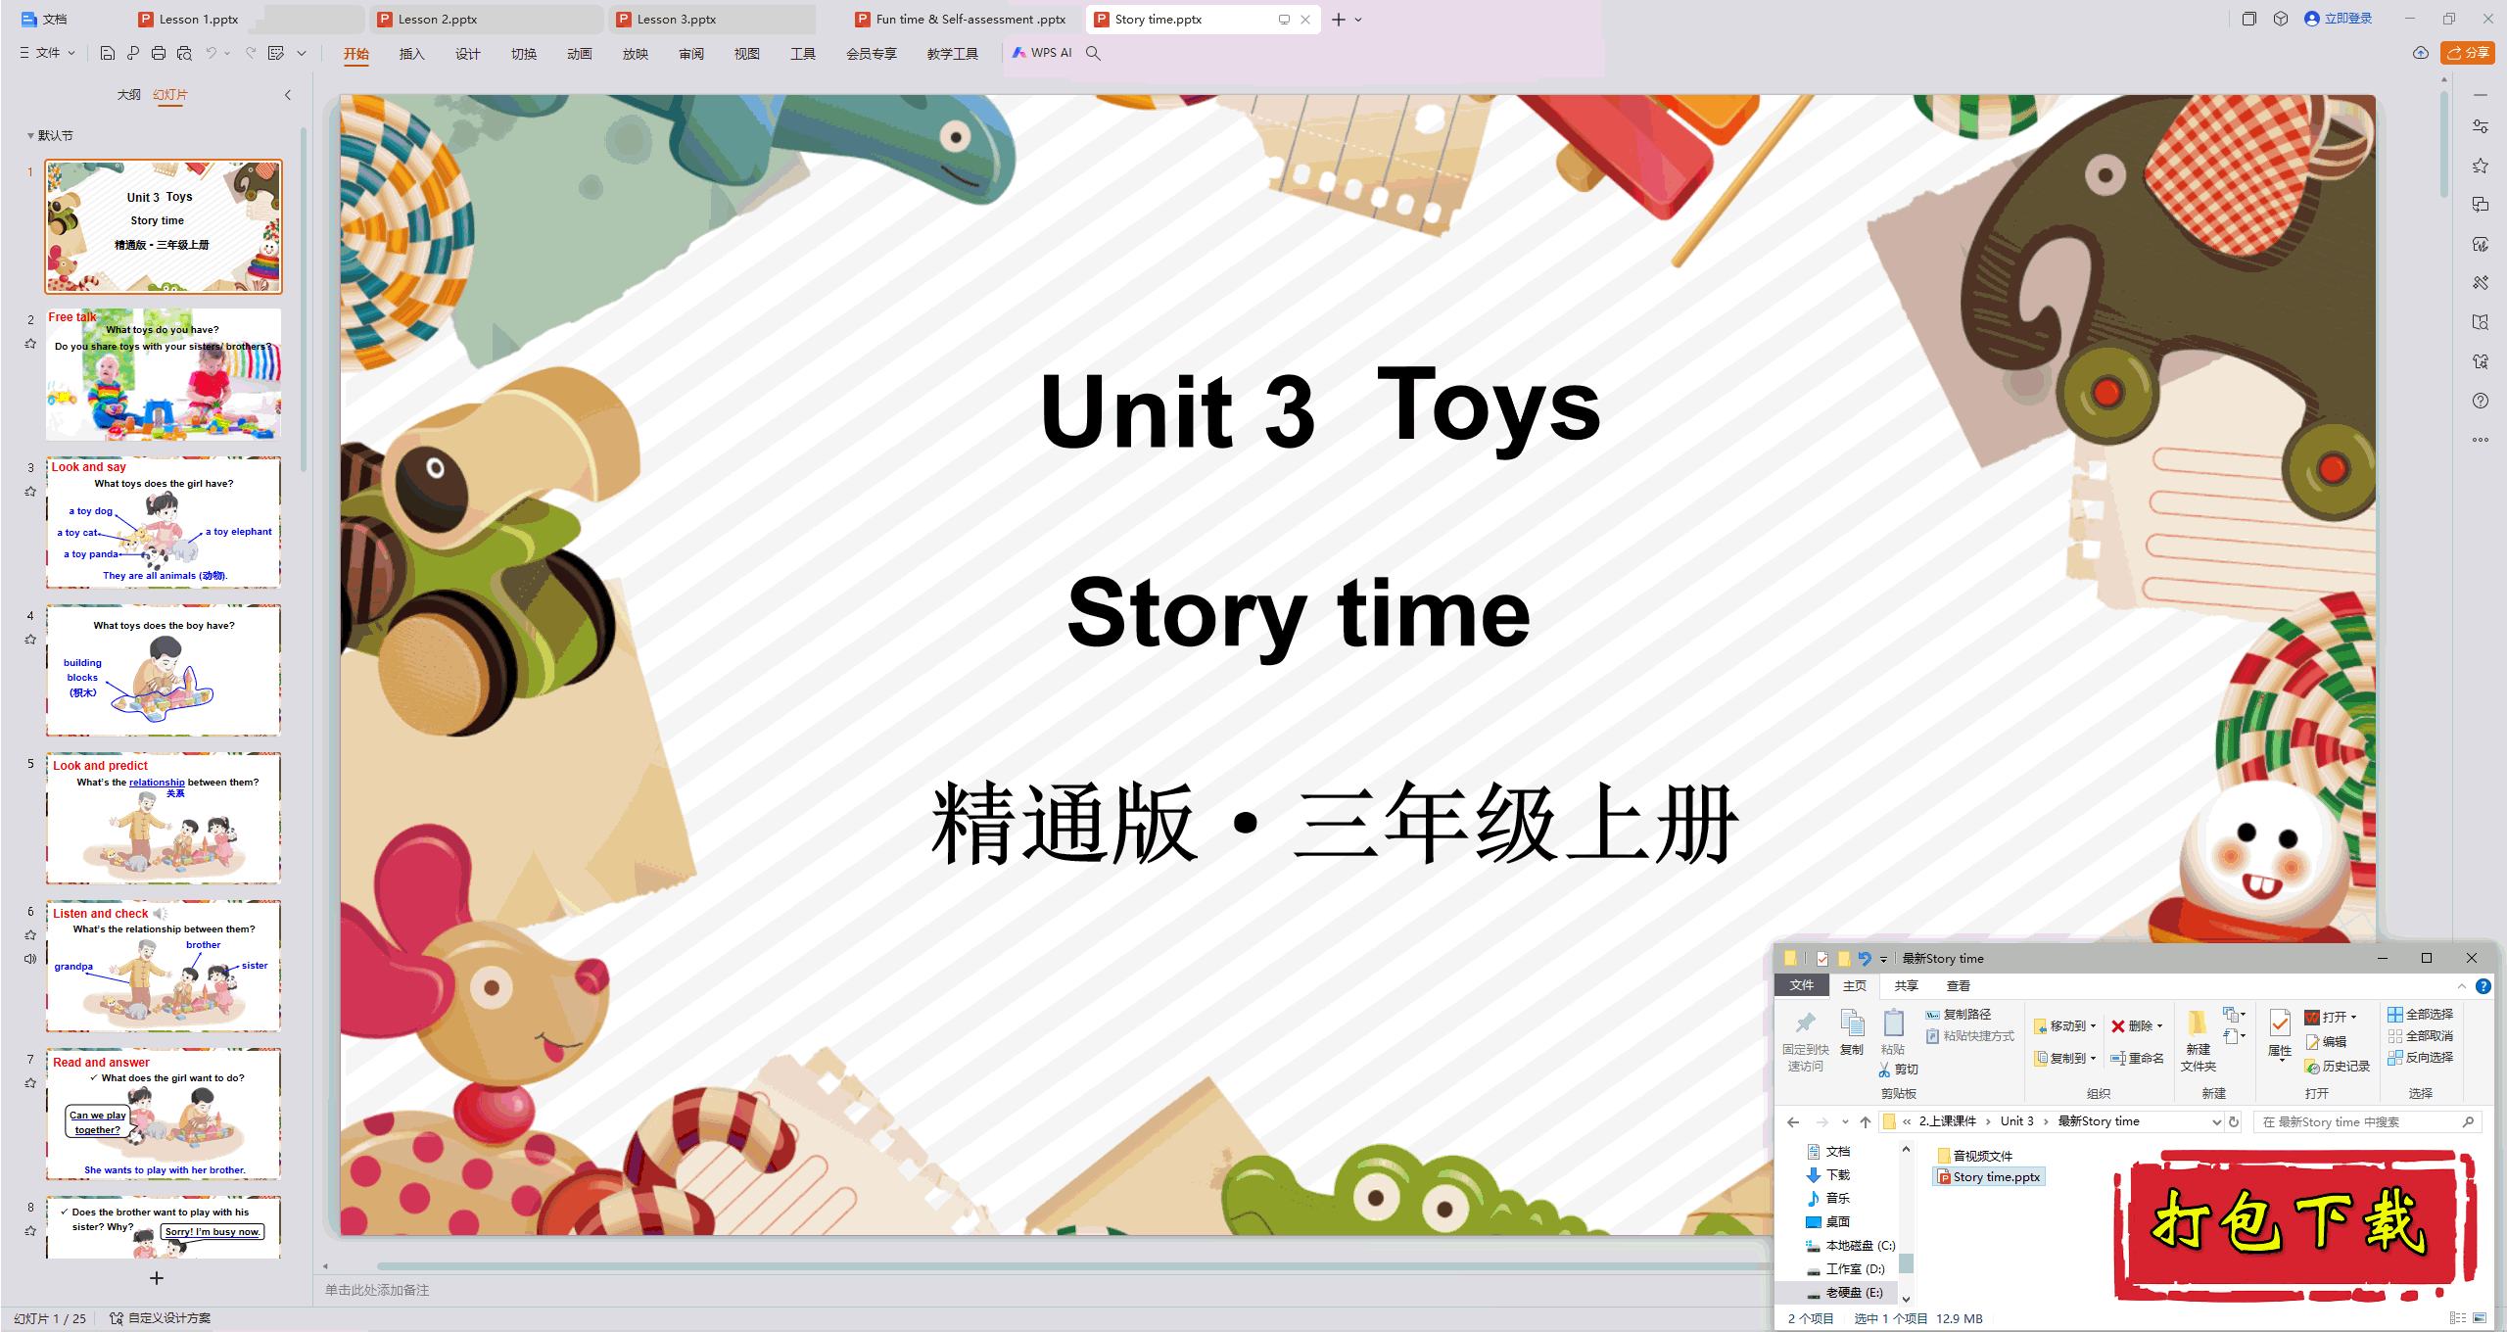Expand the quick access toolbar dropdown arrow
2507x1332 pixels.
(302, 53)
